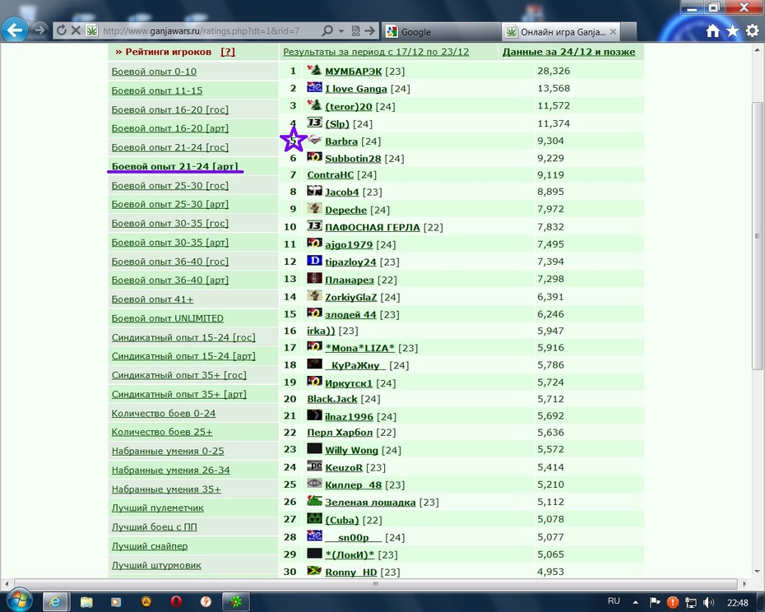
Task: Open Синдикатный опыт 15-24 [гос] rating
Action: pos(183,337)
